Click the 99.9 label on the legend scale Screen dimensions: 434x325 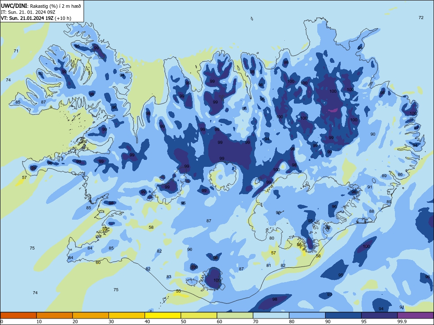(x=402, y=322)
